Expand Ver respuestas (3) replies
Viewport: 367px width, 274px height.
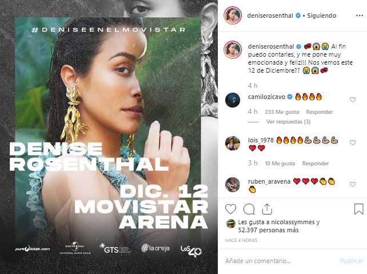pos(288,122)
